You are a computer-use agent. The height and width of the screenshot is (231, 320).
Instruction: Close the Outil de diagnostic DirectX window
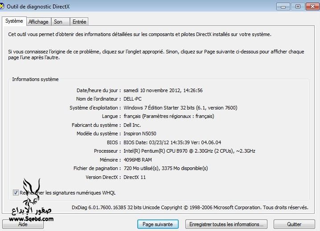[x=312, y=7]
